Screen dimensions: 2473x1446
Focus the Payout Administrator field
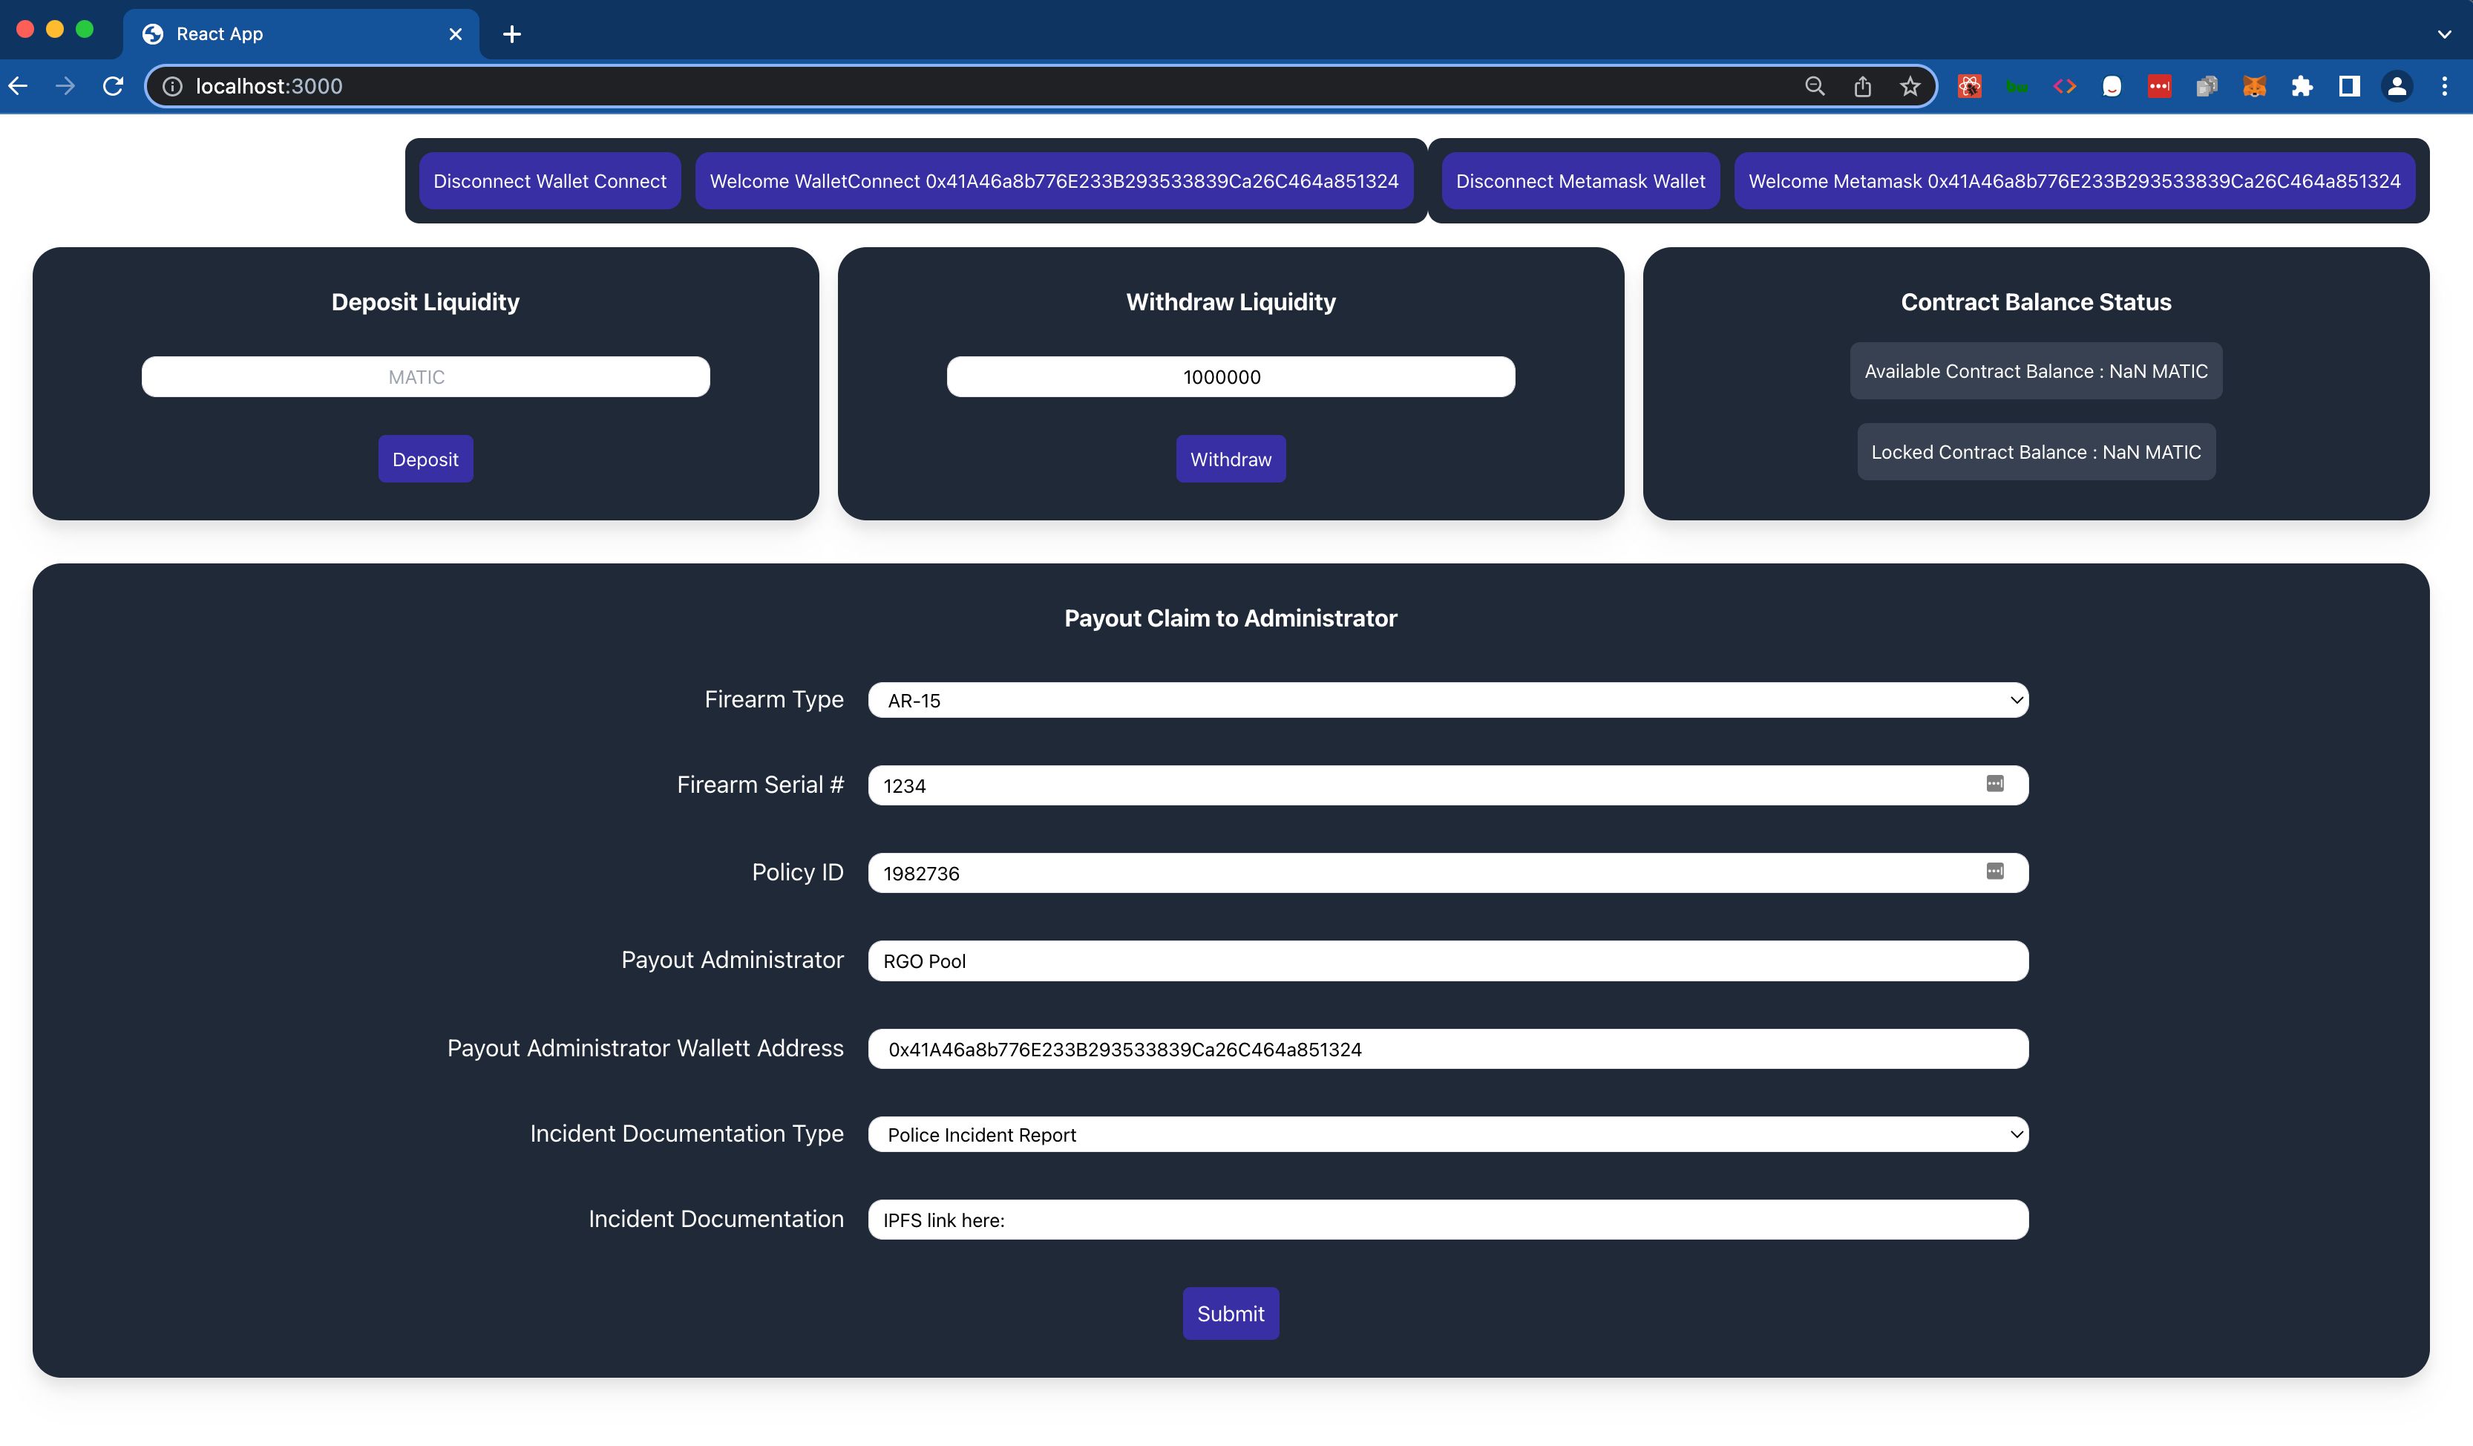pos(1447,960)
